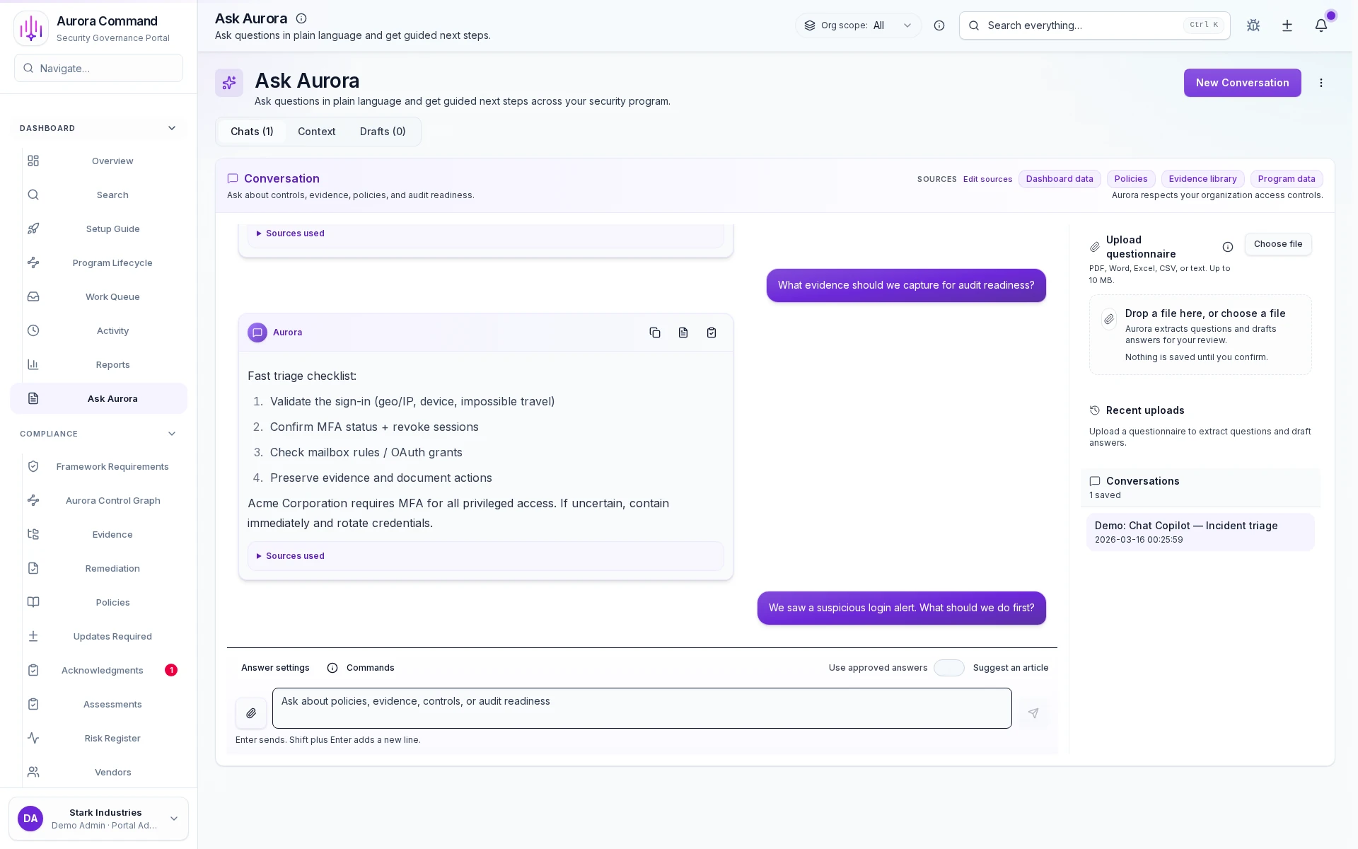Viewport: 1358px width, 849px height.
Task: Expand Sources used under the triage checklist
Action: [x=295, y=556]
